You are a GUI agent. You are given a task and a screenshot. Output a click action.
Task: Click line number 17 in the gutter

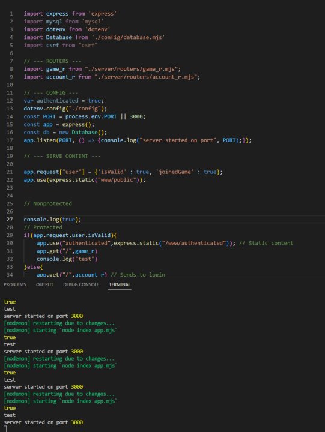[x=10, y=140]
